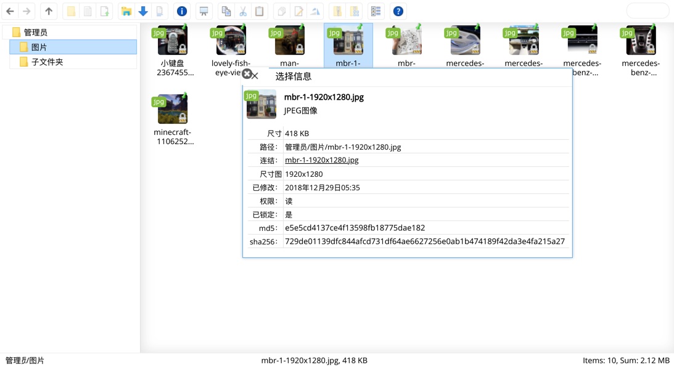The height and width of the screenshot is (367, 674).
Task: Copy the selected file
Action: (x=226, y=11)
